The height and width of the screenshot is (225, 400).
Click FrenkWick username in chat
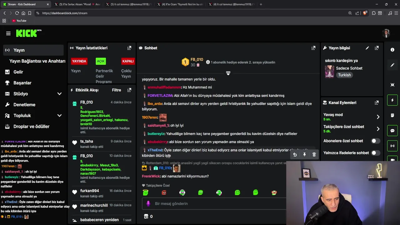[x=151, y=176]
